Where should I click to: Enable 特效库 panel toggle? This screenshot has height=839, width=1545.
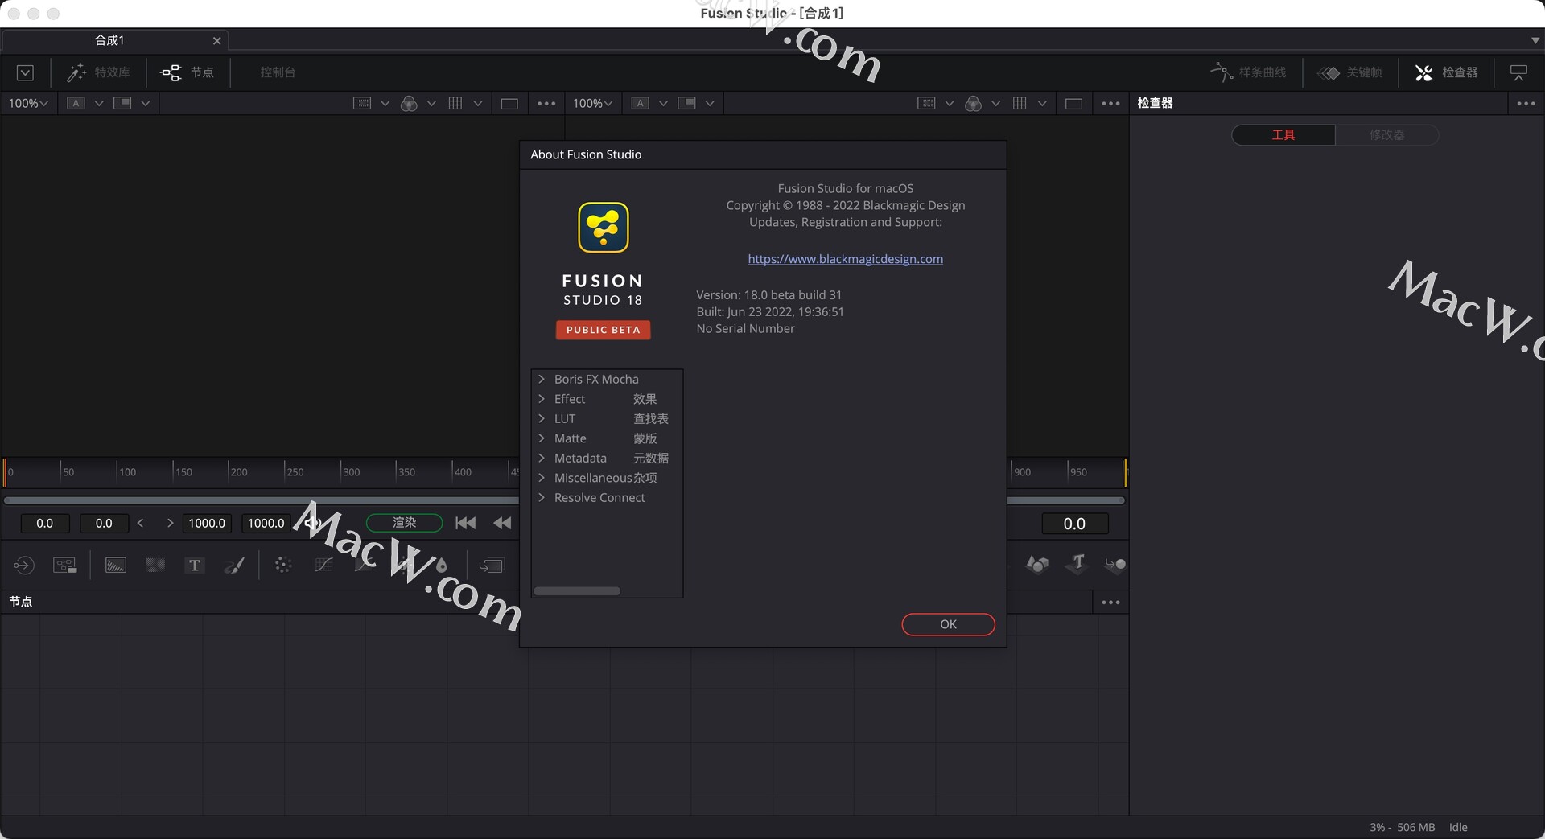[98, 72]
